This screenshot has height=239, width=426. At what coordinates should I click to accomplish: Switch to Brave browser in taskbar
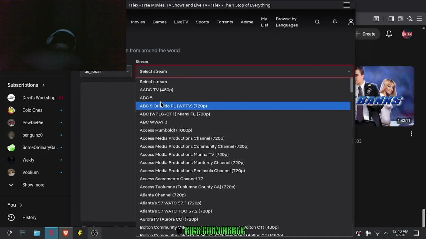(66, 233)
